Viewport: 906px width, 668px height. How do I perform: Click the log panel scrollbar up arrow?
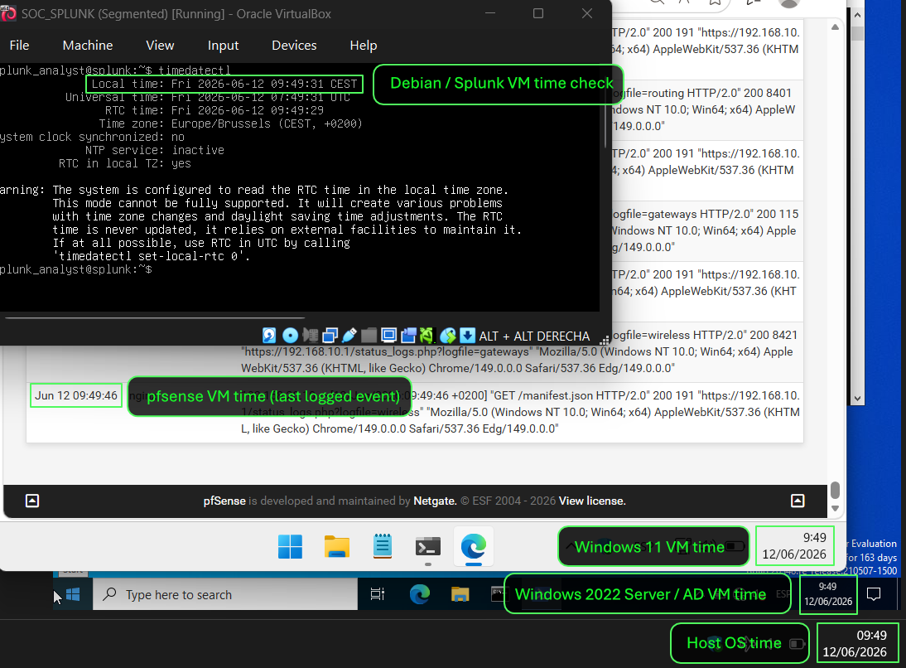coord(857,16)
